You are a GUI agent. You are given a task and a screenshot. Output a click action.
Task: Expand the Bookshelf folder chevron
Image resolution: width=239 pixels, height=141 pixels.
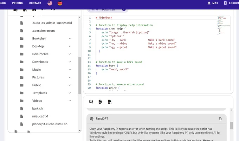70,38
